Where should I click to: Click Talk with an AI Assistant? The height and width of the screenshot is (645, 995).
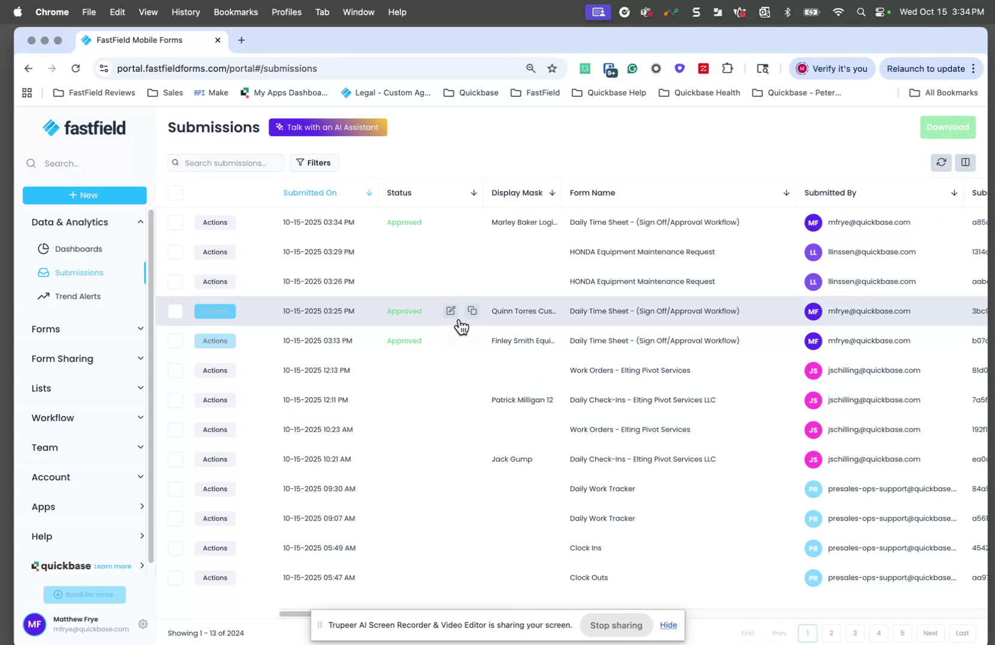327,127
